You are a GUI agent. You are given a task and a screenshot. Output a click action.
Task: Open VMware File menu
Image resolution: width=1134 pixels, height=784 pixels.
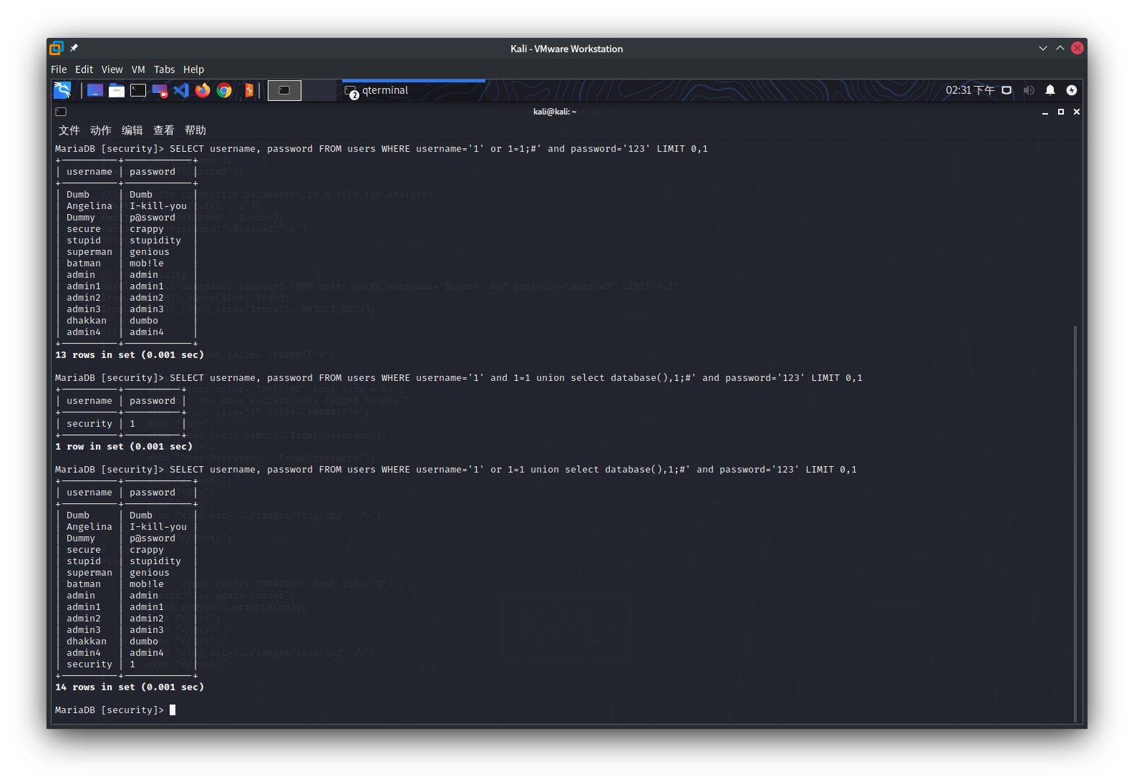point(59,69)
